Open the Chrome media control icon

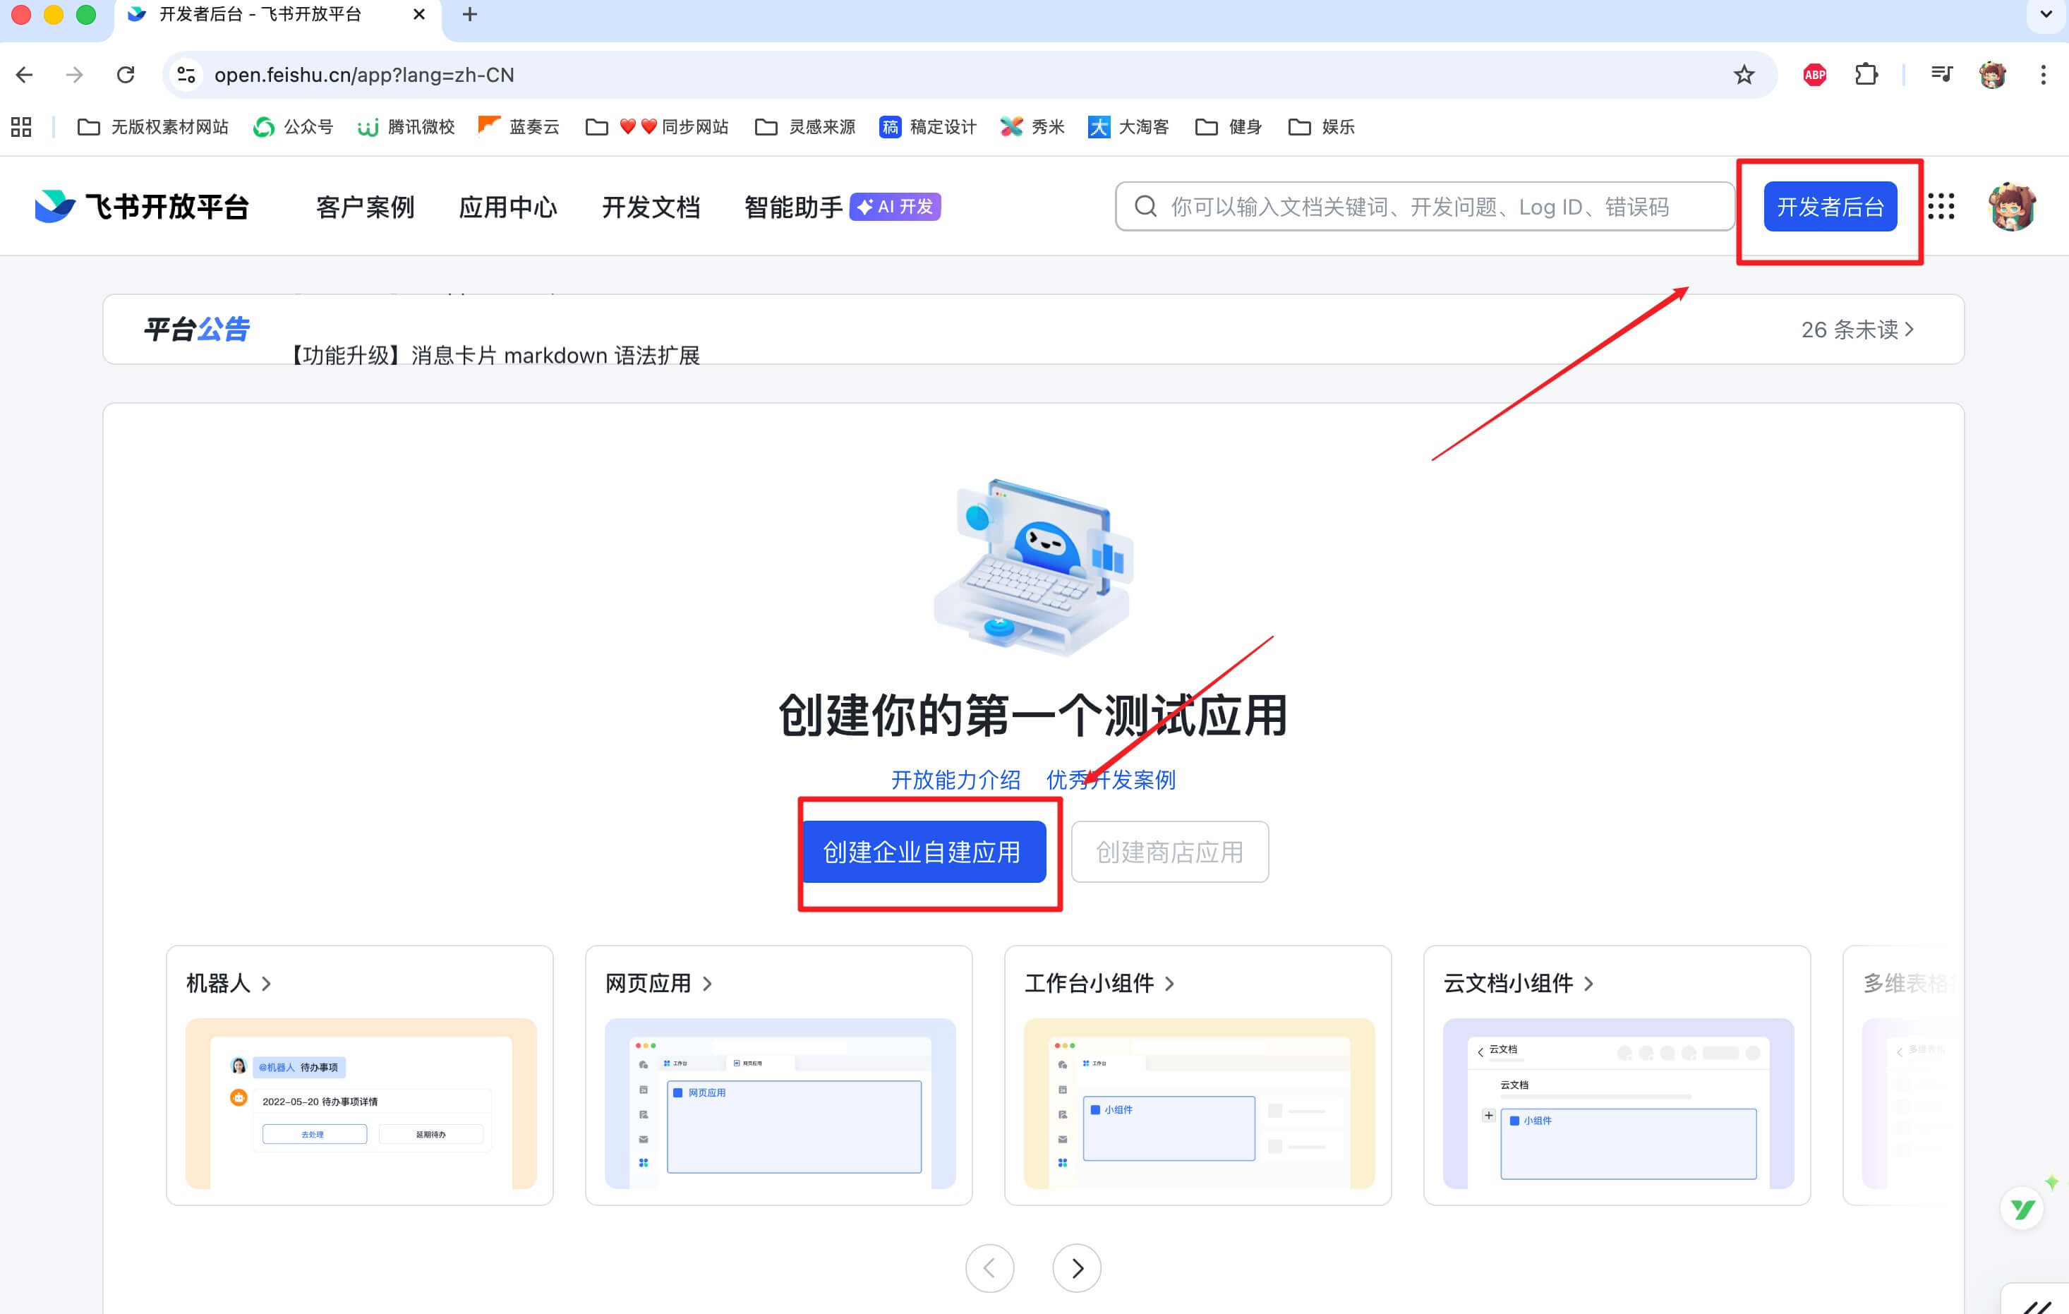click(x=1941, y=75)
